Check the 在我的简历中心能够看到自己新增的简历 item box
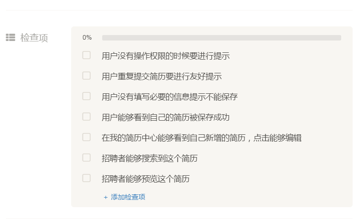359x219 pixels. [x=86, y=138]
